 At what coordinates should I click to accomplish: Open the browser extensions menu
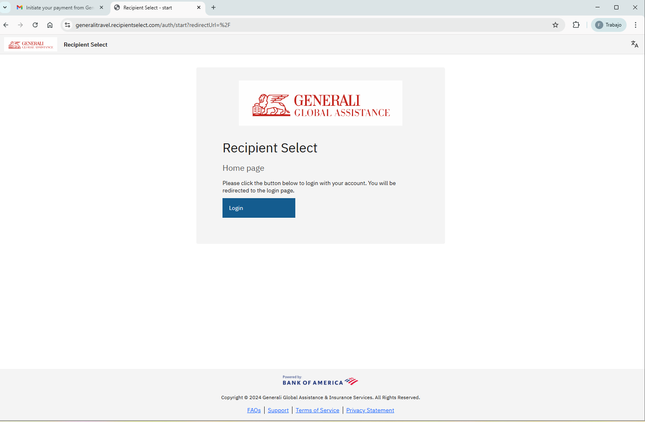tap(576, 25)
